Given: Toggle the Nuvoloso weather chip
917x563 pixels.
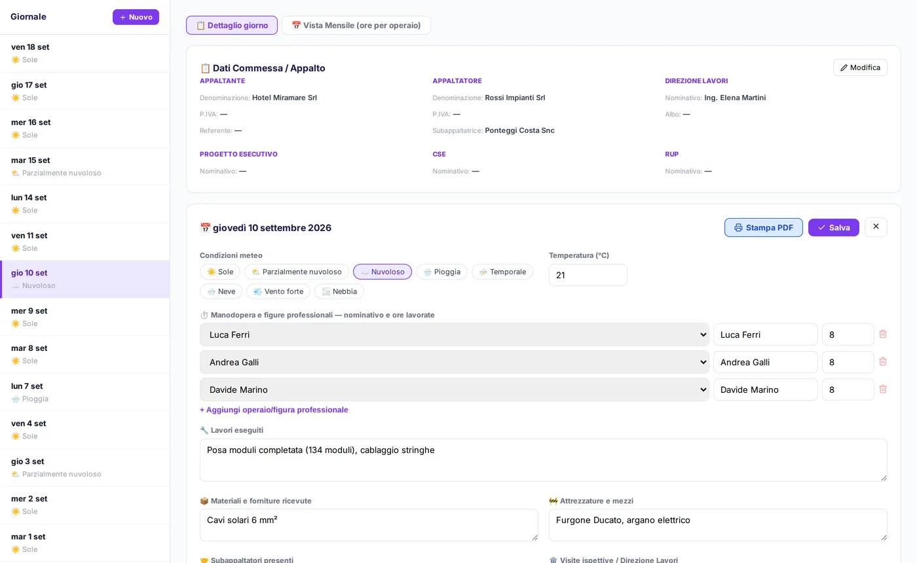Looking at the screenshot, I should tap(383, 272).
